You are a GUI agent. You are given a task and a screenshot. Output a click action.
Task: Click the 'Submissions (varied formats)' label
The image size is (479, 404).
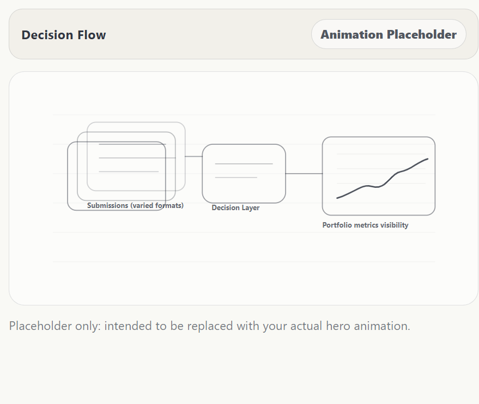(135, 206)
